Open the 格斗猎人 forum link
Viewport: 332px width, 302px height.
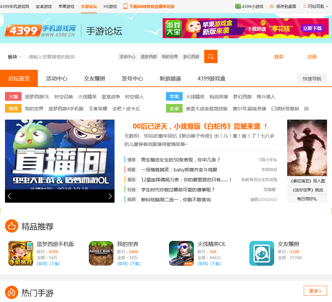pyautogui.click(x=266, y=97)
